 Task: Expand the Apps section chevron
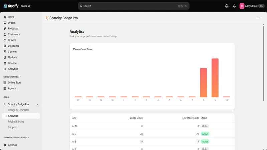coord(10,97)
